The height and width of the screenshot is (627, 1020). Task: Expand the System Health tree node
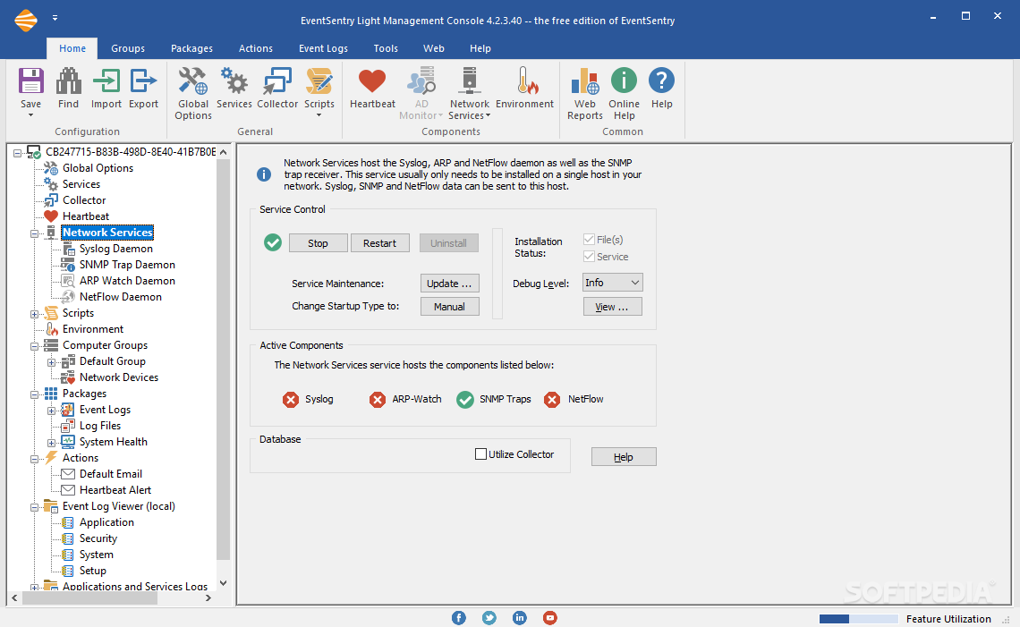tap(51, 442)
